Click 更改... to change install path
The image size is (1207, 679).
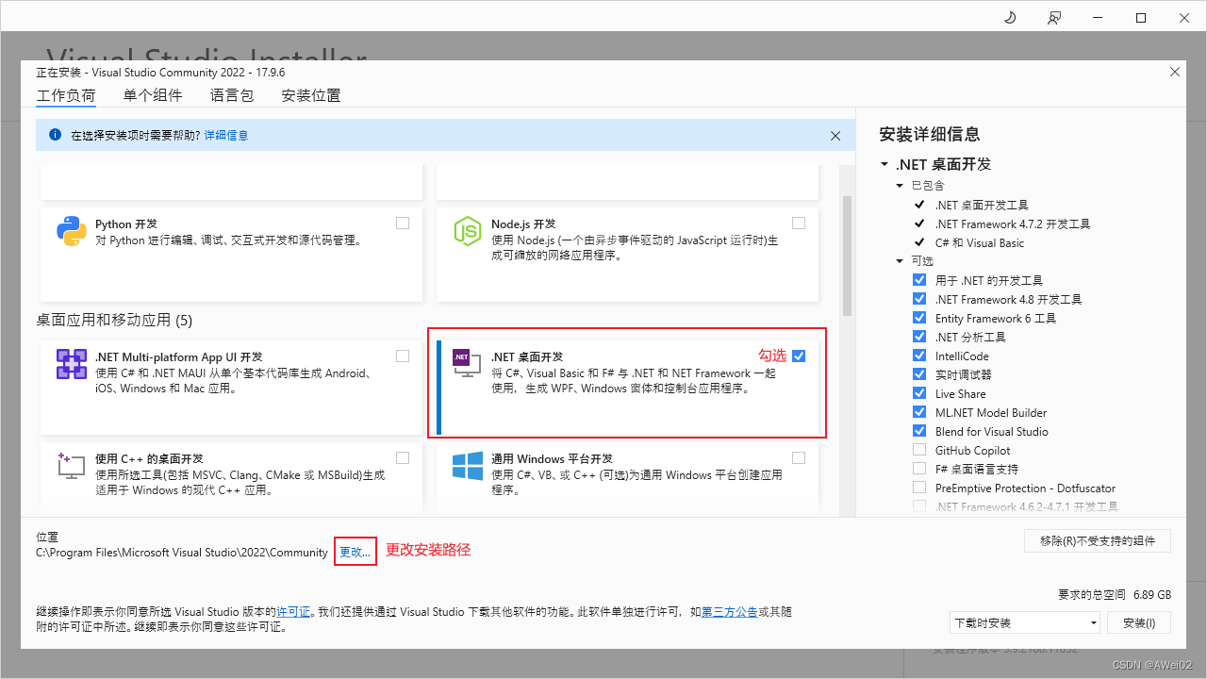coord(355,552)
